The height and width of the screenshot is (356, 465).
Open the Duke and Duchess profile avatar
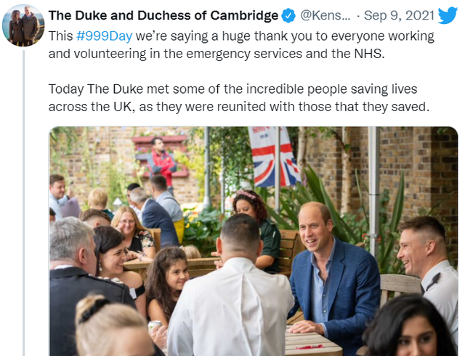pos(23,25)
